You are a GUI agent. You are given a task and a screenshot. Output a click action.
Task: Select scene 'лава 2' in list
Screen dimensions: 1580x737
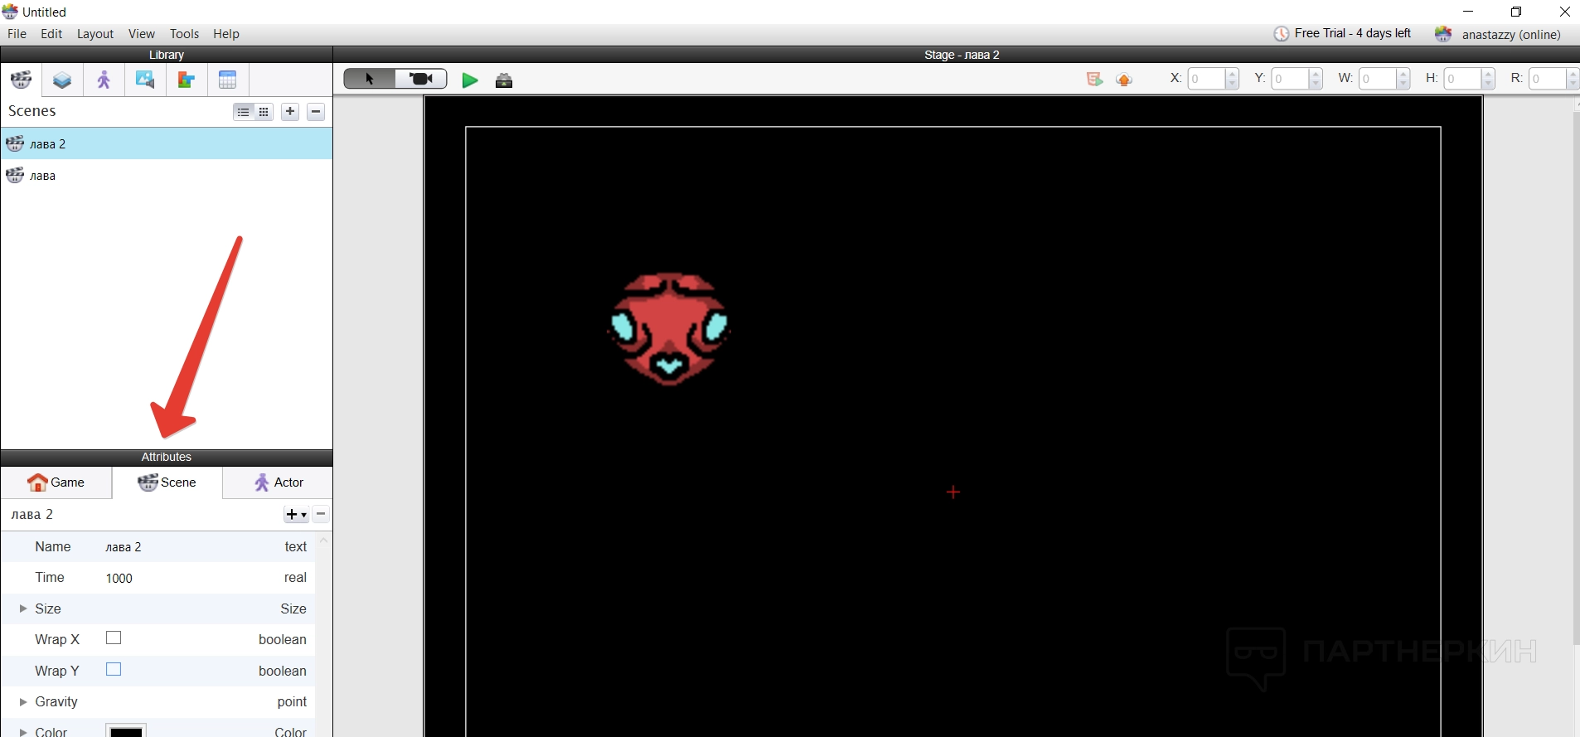coord(166,143)
